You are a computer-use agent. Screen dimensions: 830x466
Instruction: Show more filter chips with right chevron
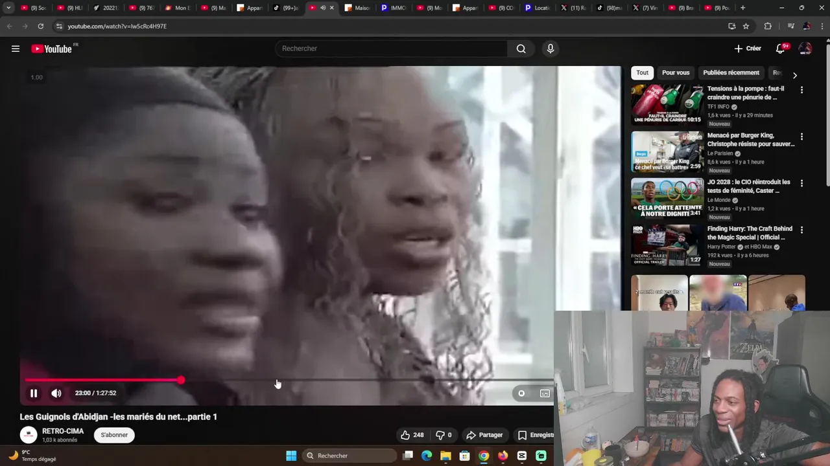point(795,75)
